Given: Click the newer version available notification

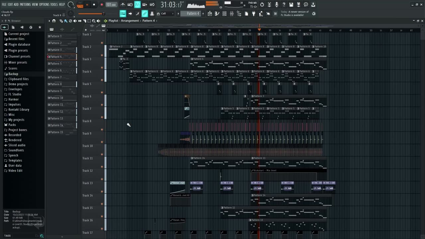Looking at the screenshot, I should point(295,14).
